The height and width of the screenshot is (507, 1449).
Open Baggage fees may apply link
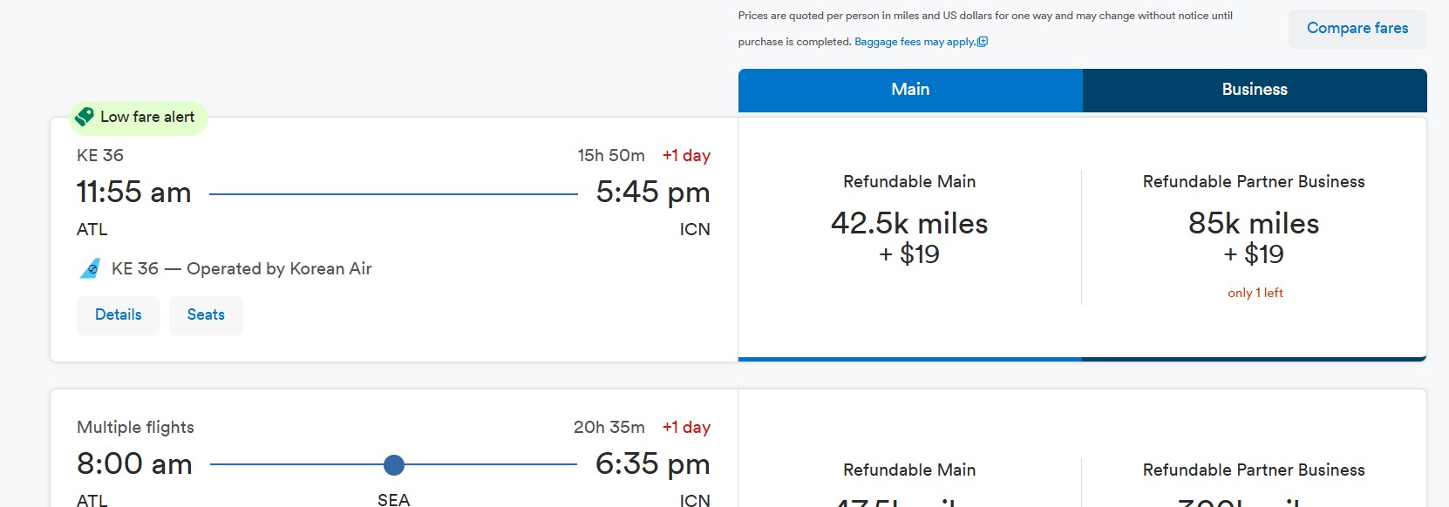pos(915,42)
